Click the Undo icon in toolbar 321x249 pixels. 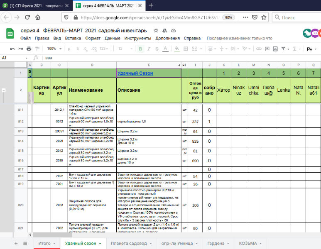(12, 49)
